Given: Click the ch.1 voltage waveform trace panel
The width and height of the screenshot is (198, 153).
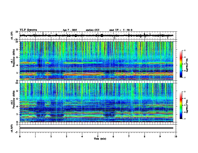Looking at the screenshot, I should click(98, 35).
